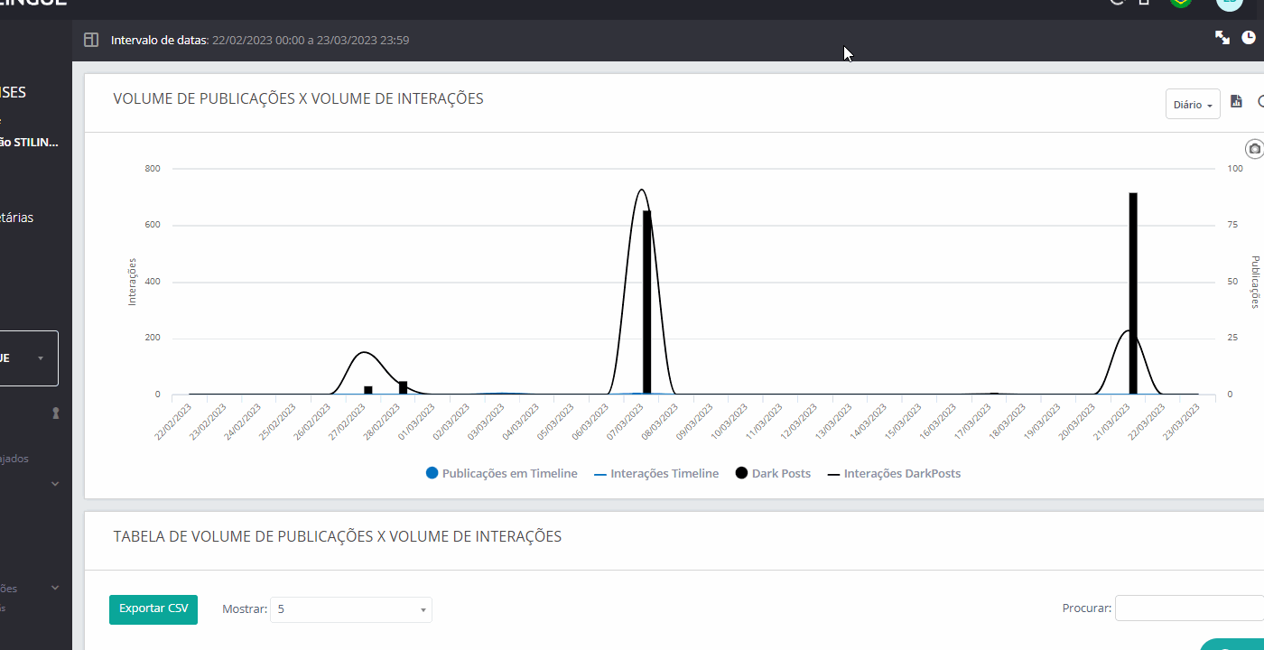Select the Brazil flag language icon
The width and height of the screenshot is (1264, 650).
(1179, 3)
